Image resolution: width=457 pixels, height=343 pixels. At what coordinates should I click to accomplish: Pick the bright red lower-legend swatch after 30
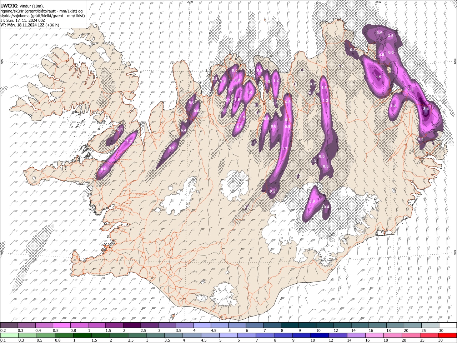tap(447, 335)
